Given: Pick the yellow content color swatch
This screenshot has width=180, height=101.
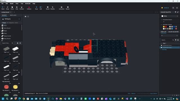Looking at the screenshot, I should coord(164,27).
